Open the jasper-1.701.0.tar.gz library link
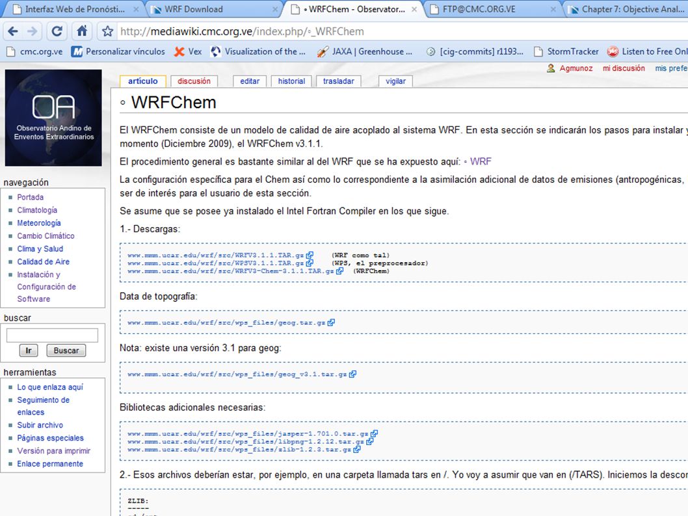This screenshot has width=688, height=516. (252, 433)
